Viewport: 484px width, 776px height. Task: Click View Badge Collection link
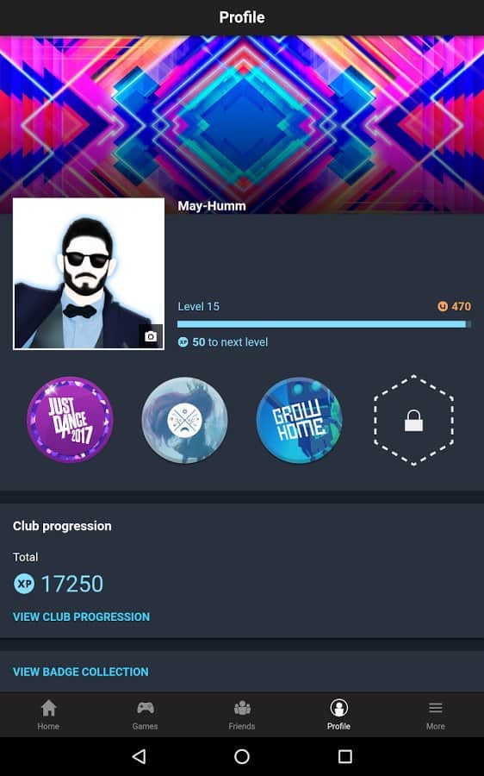point(81,672)
